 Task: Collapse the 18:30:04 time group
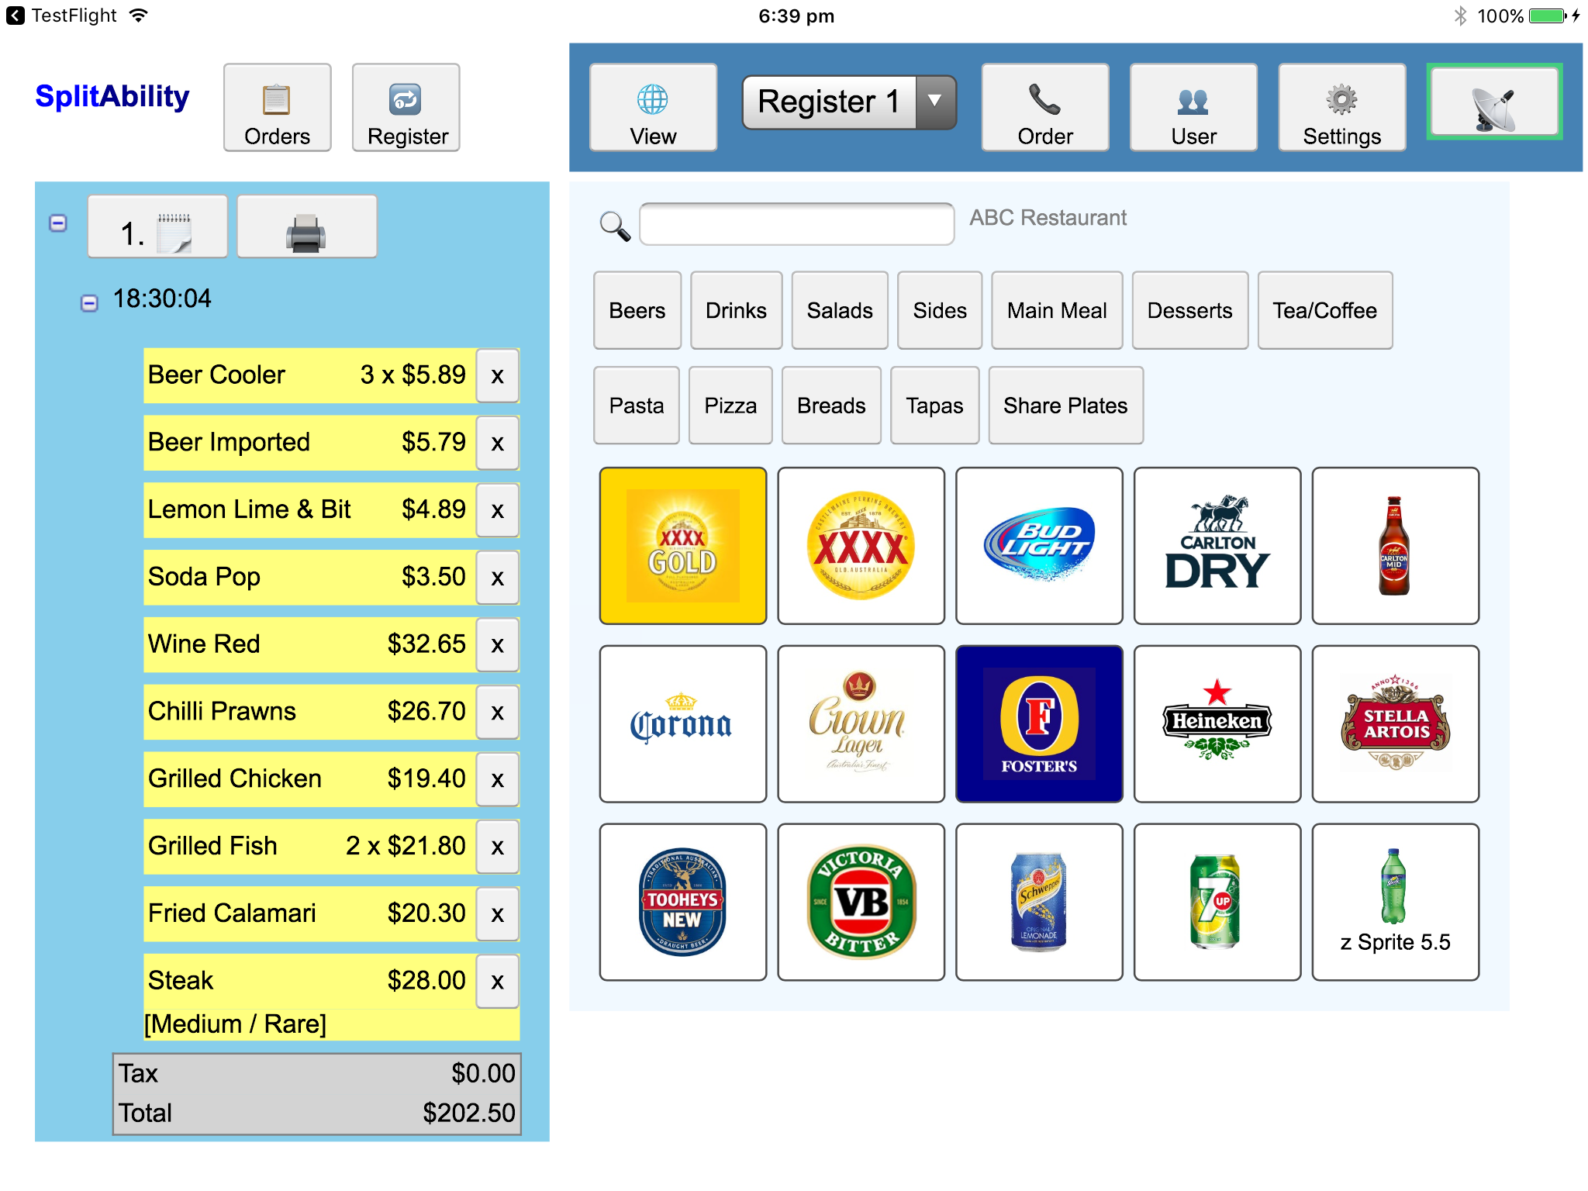pos(90,302)
